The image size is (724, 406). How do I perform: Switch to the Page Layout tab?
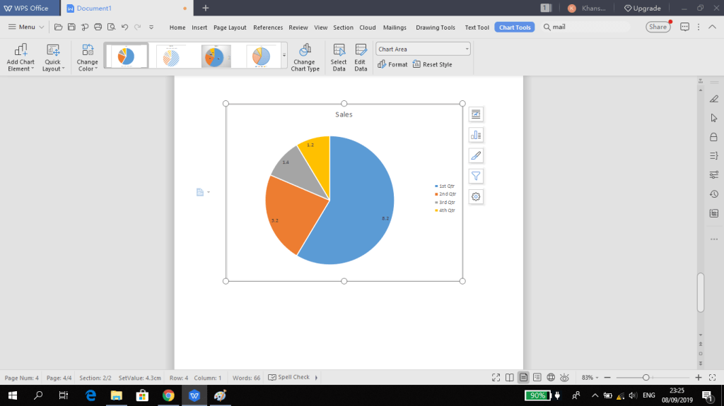pos(230,28)
